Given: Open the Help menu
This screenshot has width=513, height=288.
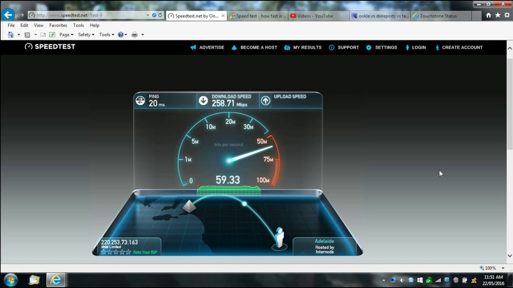Looking at the screenshot, I should coord(95,25).
